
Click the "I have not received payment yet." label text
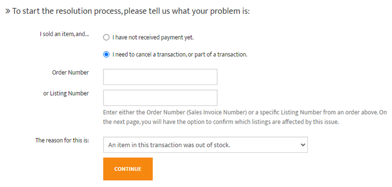pyautogui.click(x=153, y=38)
